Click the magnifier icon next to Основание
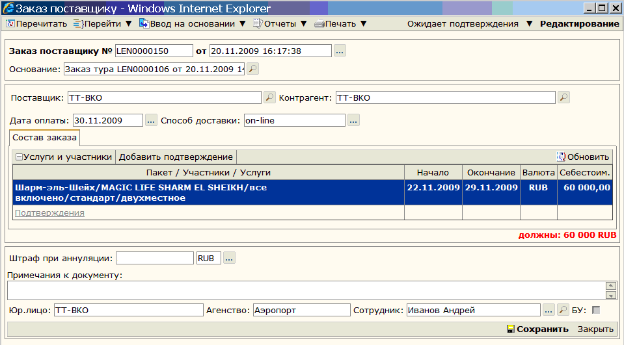The image size is (624, 345). coord(252,69)
